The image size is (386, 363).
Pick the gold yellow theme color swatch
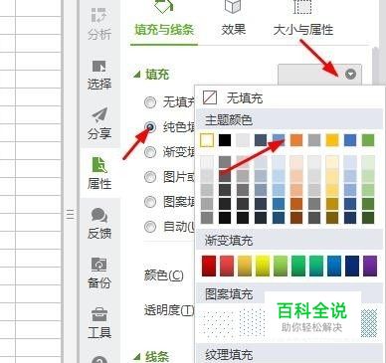(332, 140)
